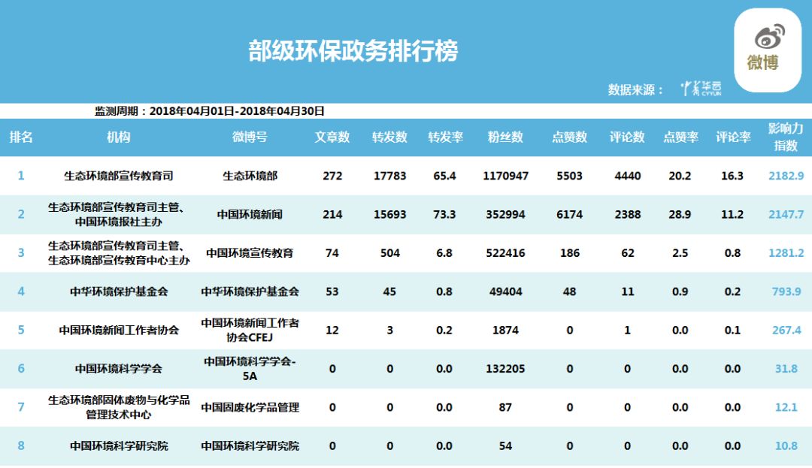
Task: Click the influence index 31.8
Action: click(x=786, y=369)
